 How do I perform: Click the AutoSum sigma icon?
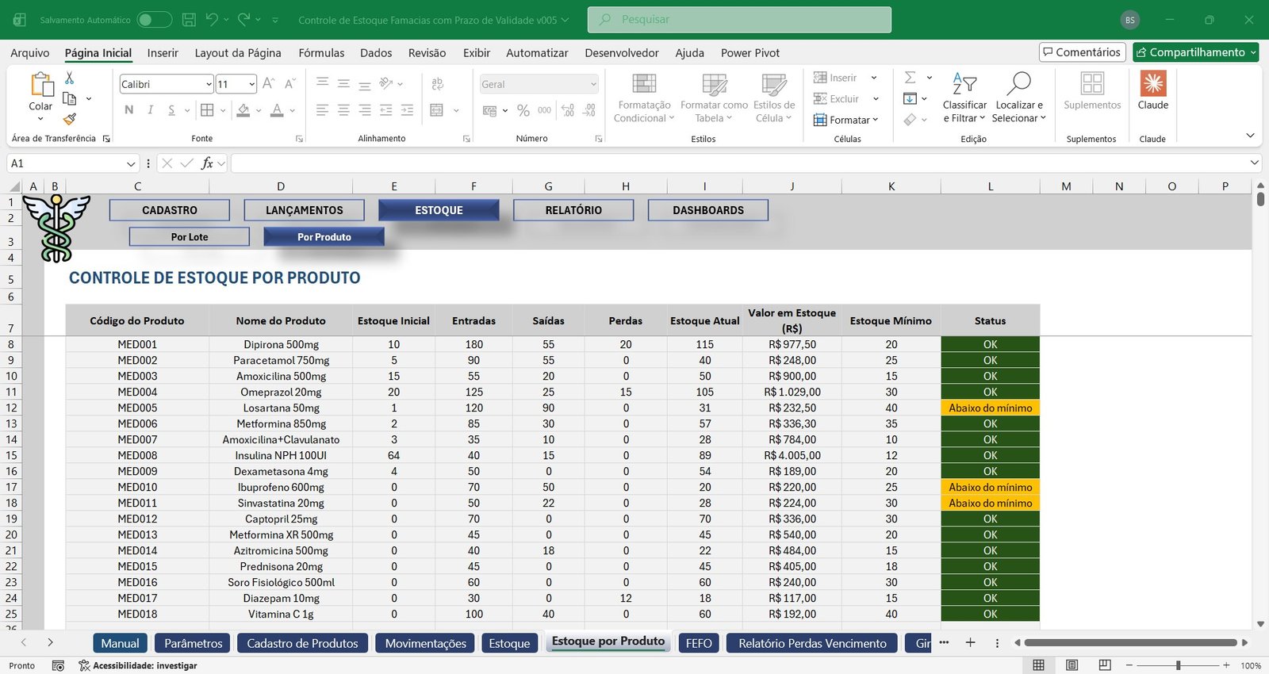[911, 78]
